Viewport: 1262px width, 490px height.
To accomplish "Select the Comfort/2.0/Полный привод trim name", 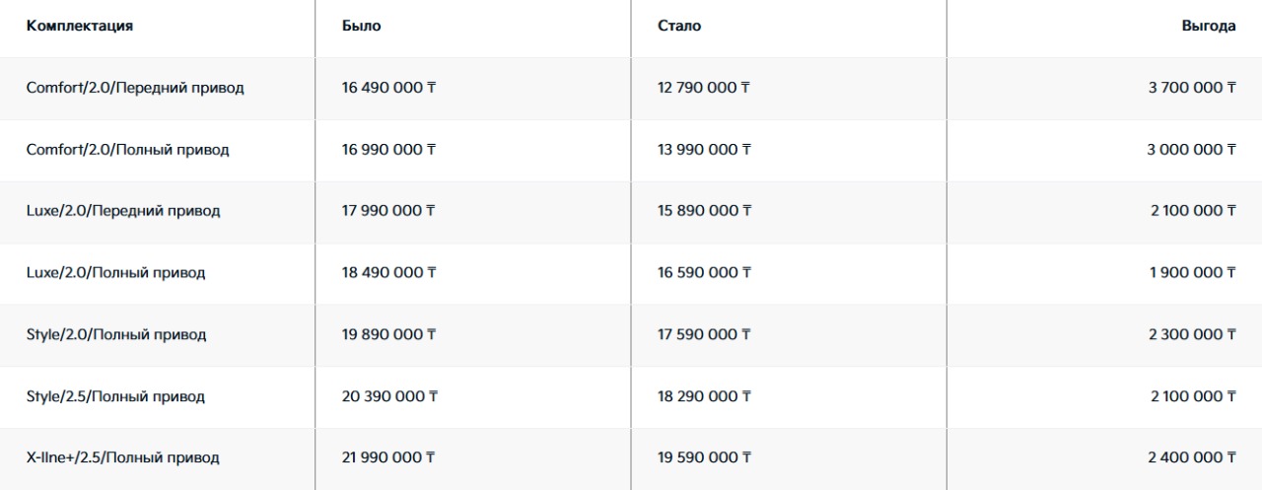I will coord(127,150).
